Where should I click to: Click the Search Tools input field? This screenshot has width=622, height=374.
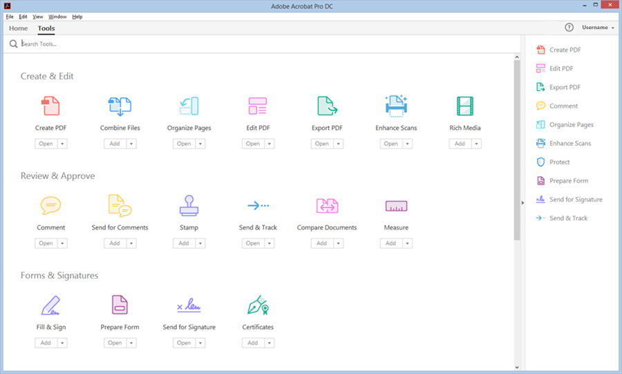(262, 44)
